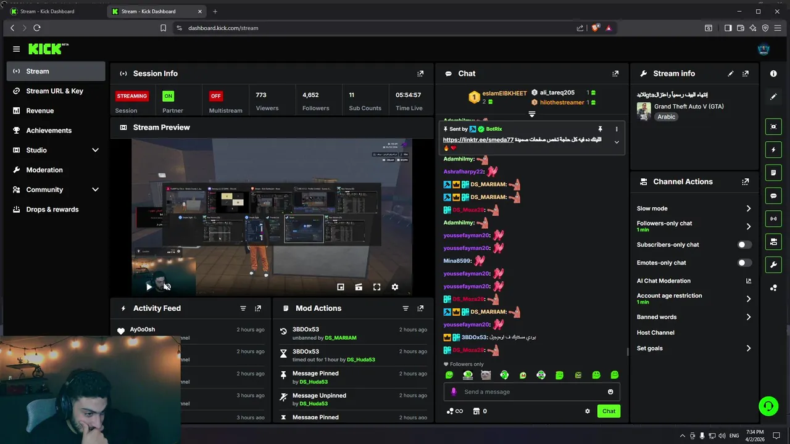The image size is (790, 444).
Task: Toggle Stream info wrench widget in sidebar
Action: [x=773, y=265]
